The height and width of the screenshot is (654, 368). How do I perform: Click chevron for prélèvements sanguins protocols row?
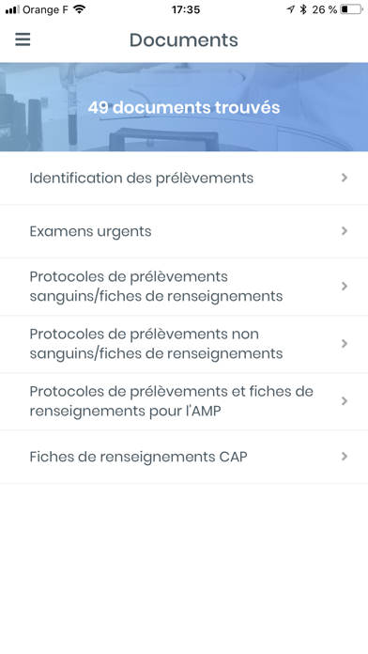345,286
